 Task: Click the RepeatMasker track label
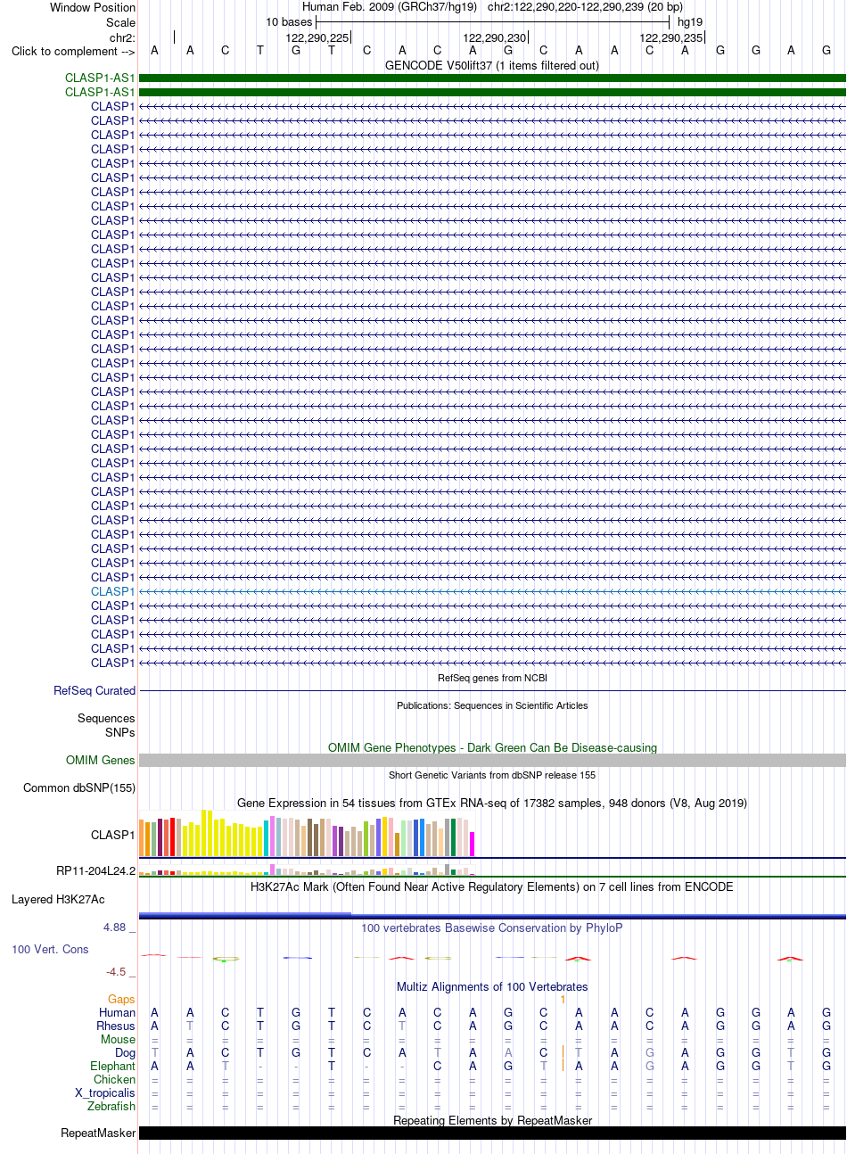point(98,1133)
